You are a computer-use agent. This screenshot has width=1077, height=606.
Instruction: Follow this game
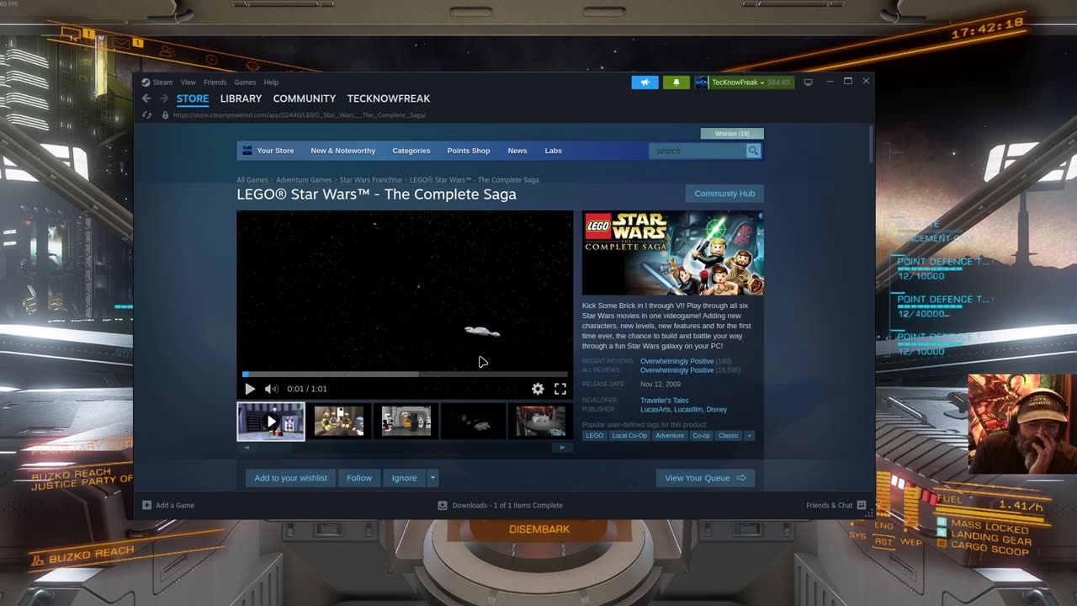(359, 478)
